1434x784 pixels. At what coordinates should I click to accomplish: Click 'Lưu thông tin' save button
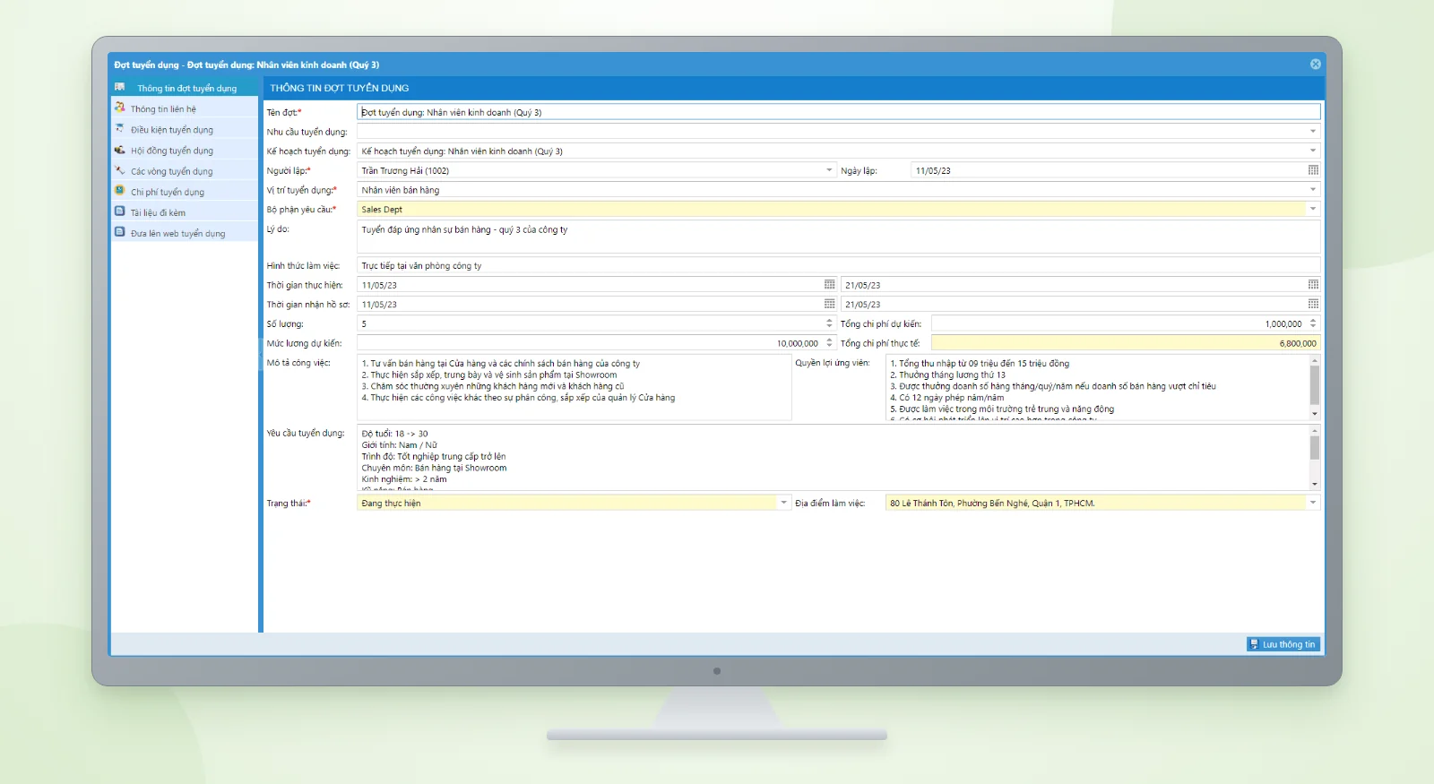[1283, 644]
